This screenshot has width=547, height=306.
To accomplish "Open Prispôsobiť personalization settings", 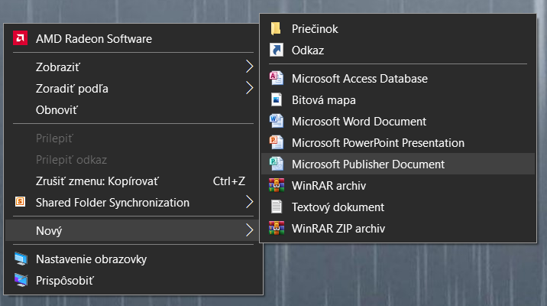I will 65,280.
